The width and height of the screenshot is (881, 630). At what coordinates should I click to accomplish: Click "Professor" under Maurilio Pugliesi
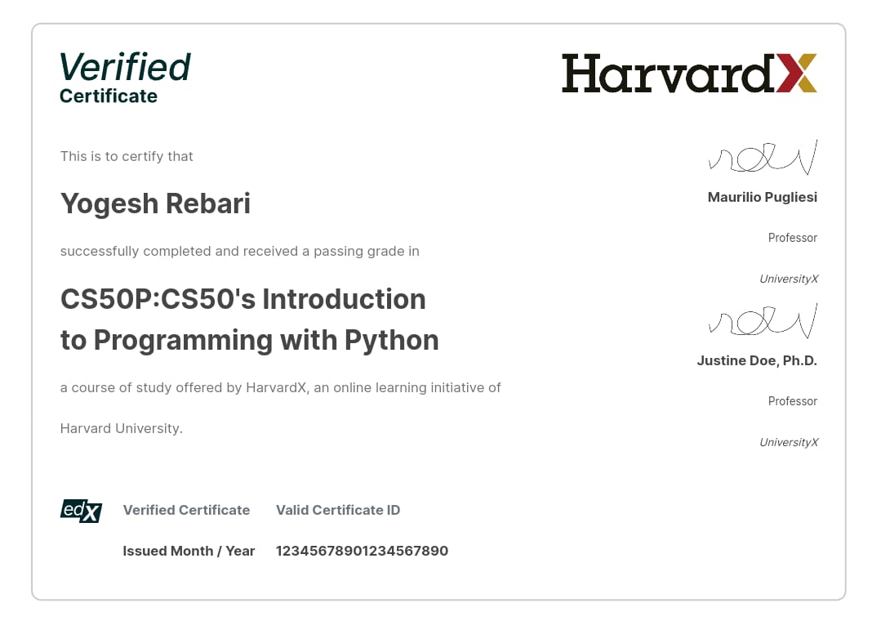(x=793, y=238)
